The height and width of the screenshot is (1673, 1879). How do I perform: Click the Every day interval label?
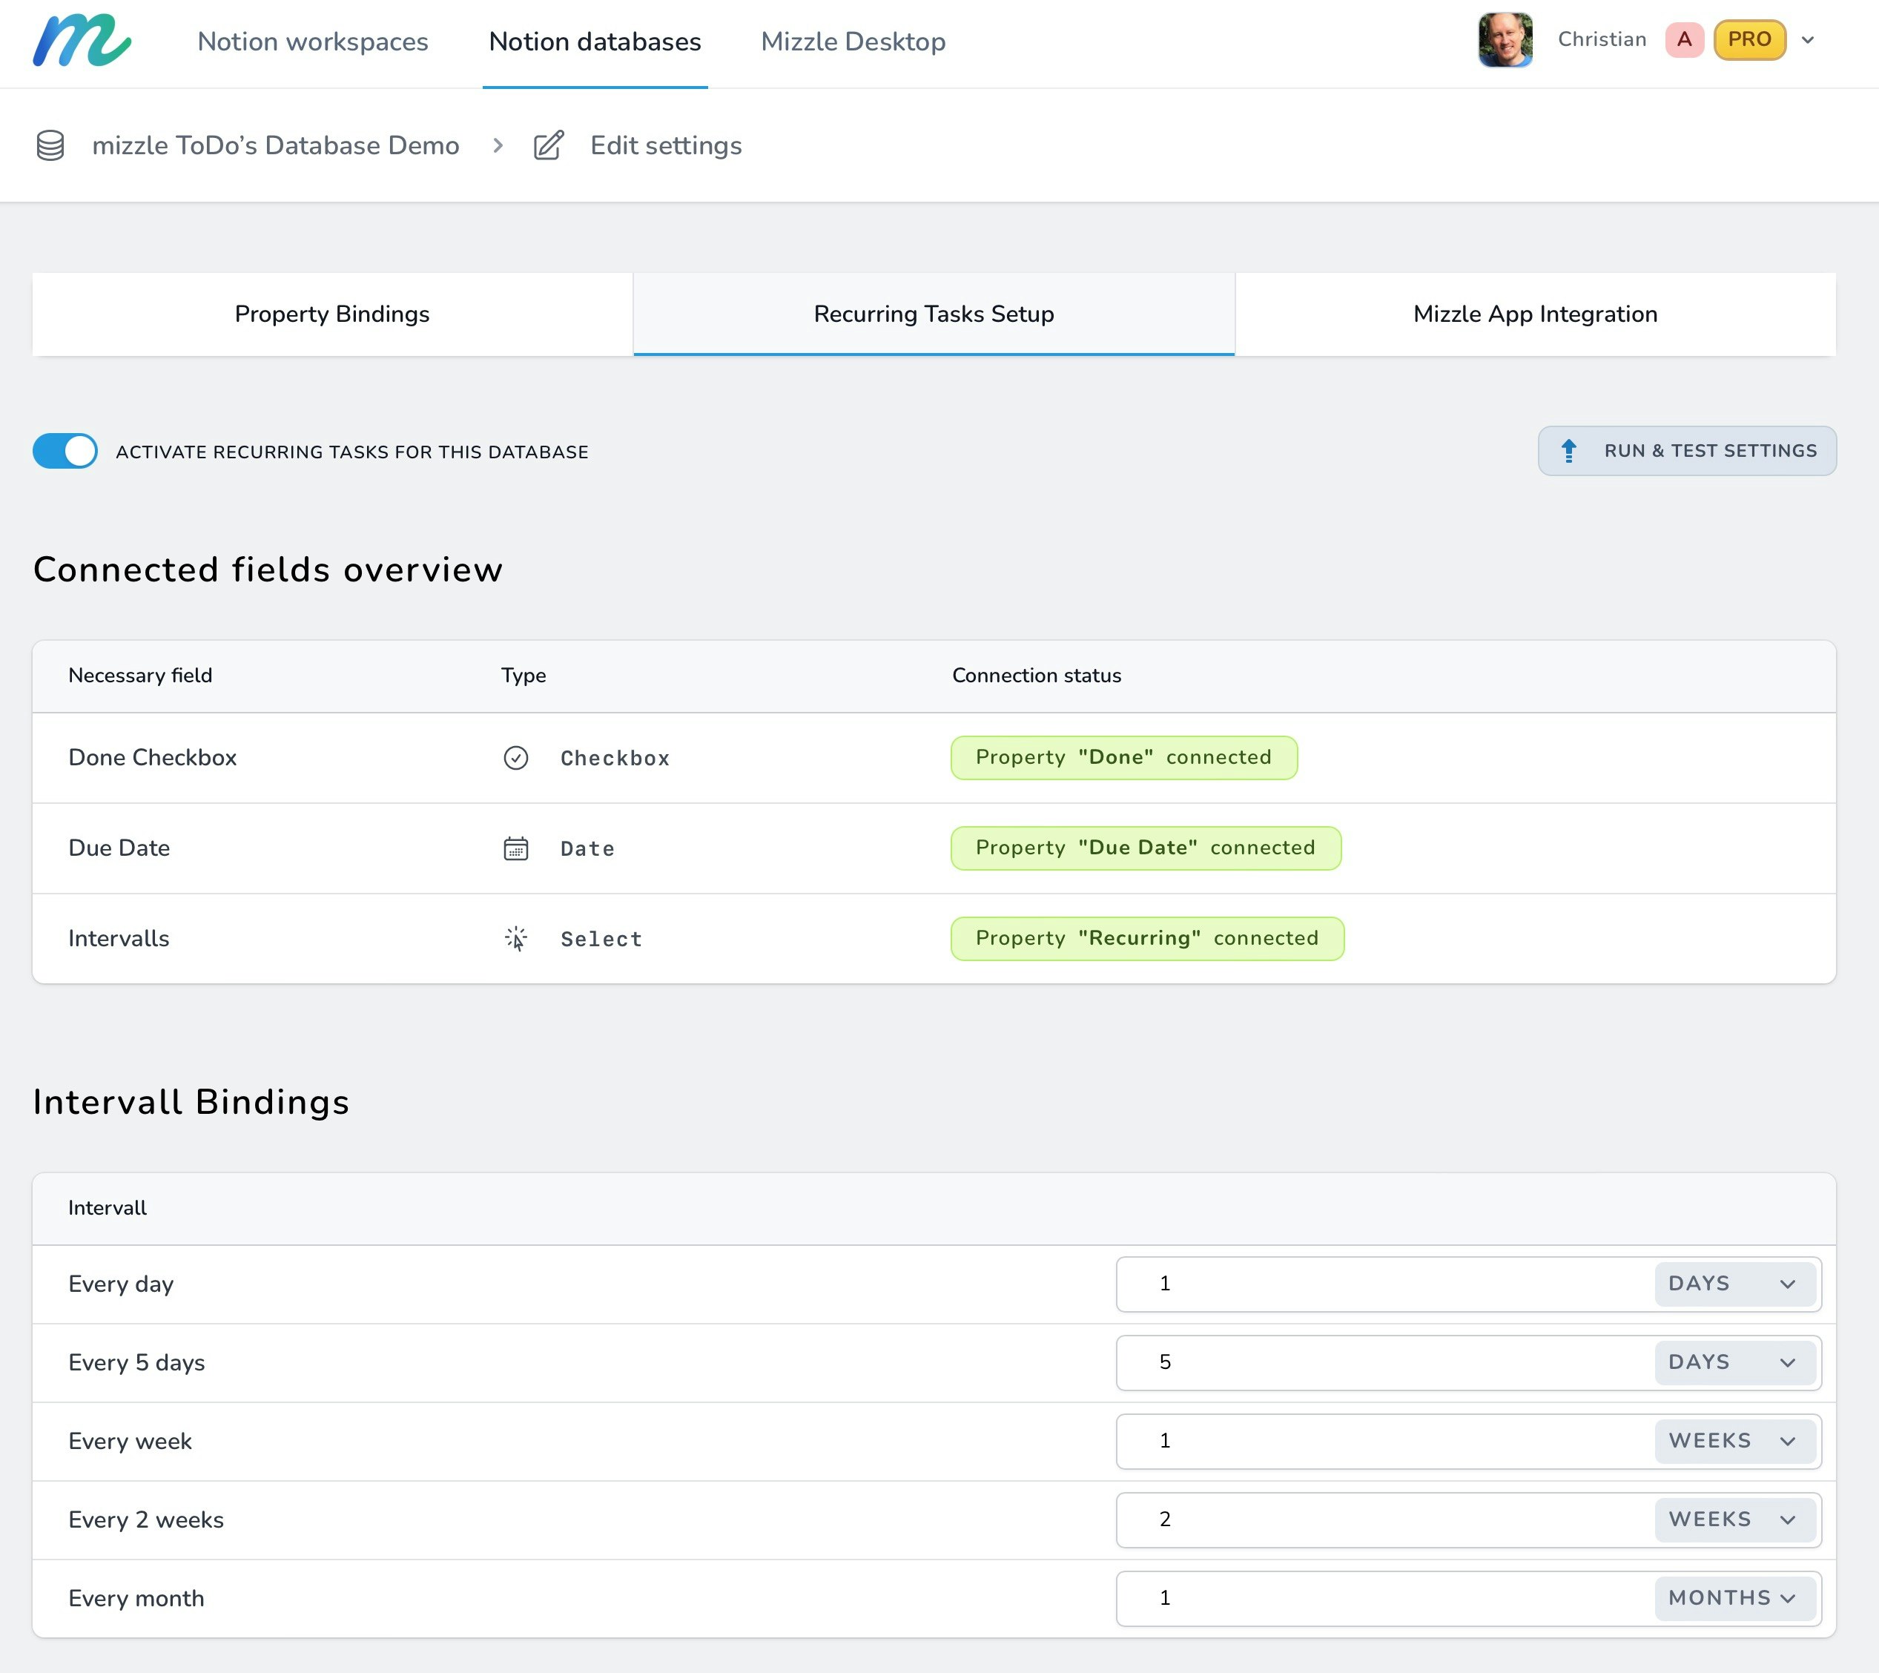(x=120, y=1284)
